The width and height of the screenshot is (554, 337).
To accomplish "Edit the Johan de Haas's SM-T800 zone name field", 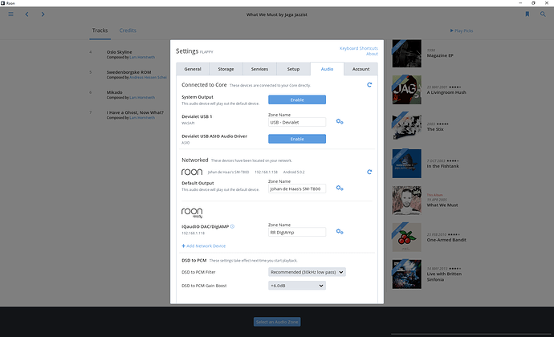I will click(x=297, y=189).
